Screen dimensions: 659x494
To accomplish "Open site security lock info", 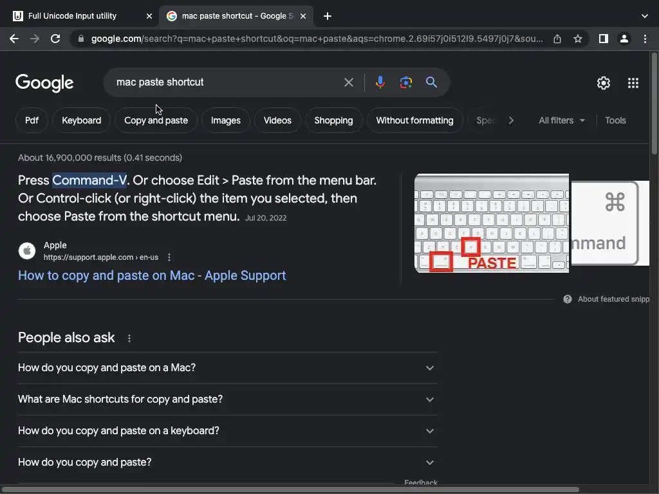I will (x=81, y=39).
